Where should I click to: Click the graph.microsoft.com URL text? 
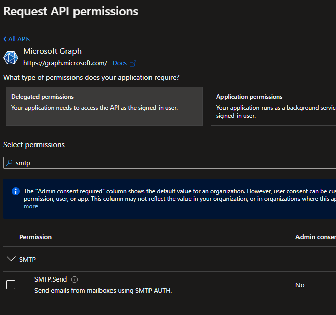tap(65, 63)
